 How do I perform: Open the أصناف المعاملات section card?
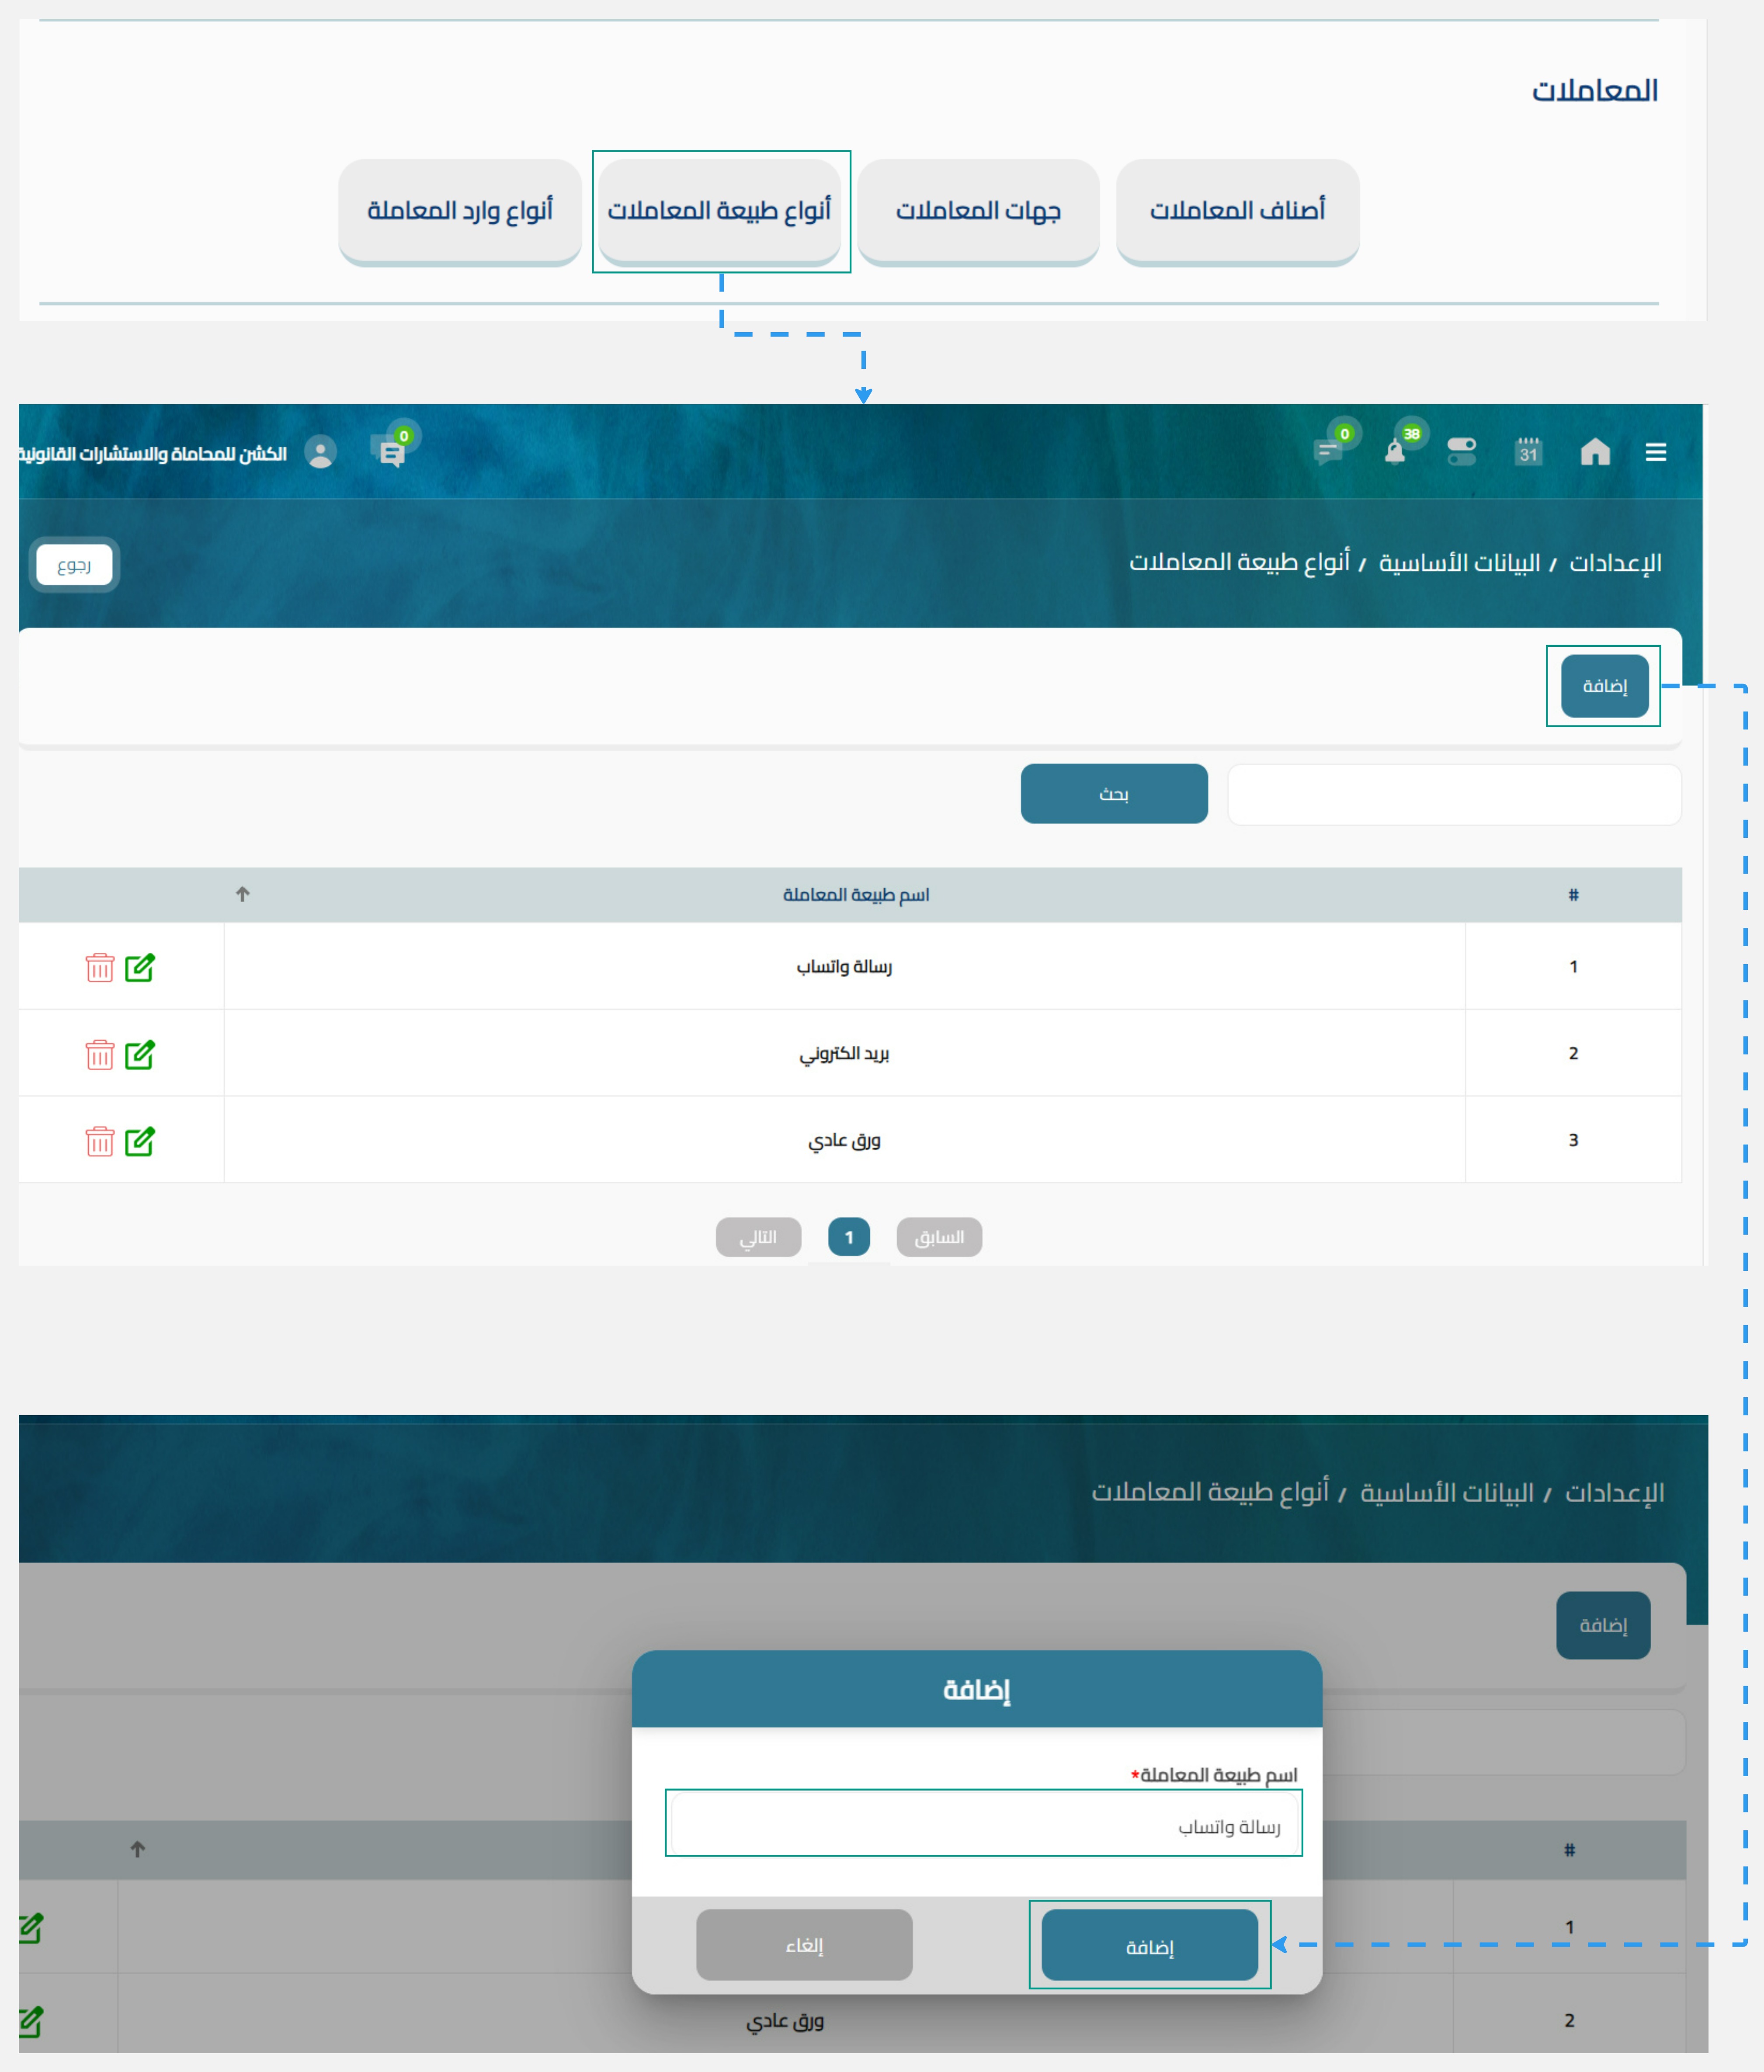(x=1240, y=210)
